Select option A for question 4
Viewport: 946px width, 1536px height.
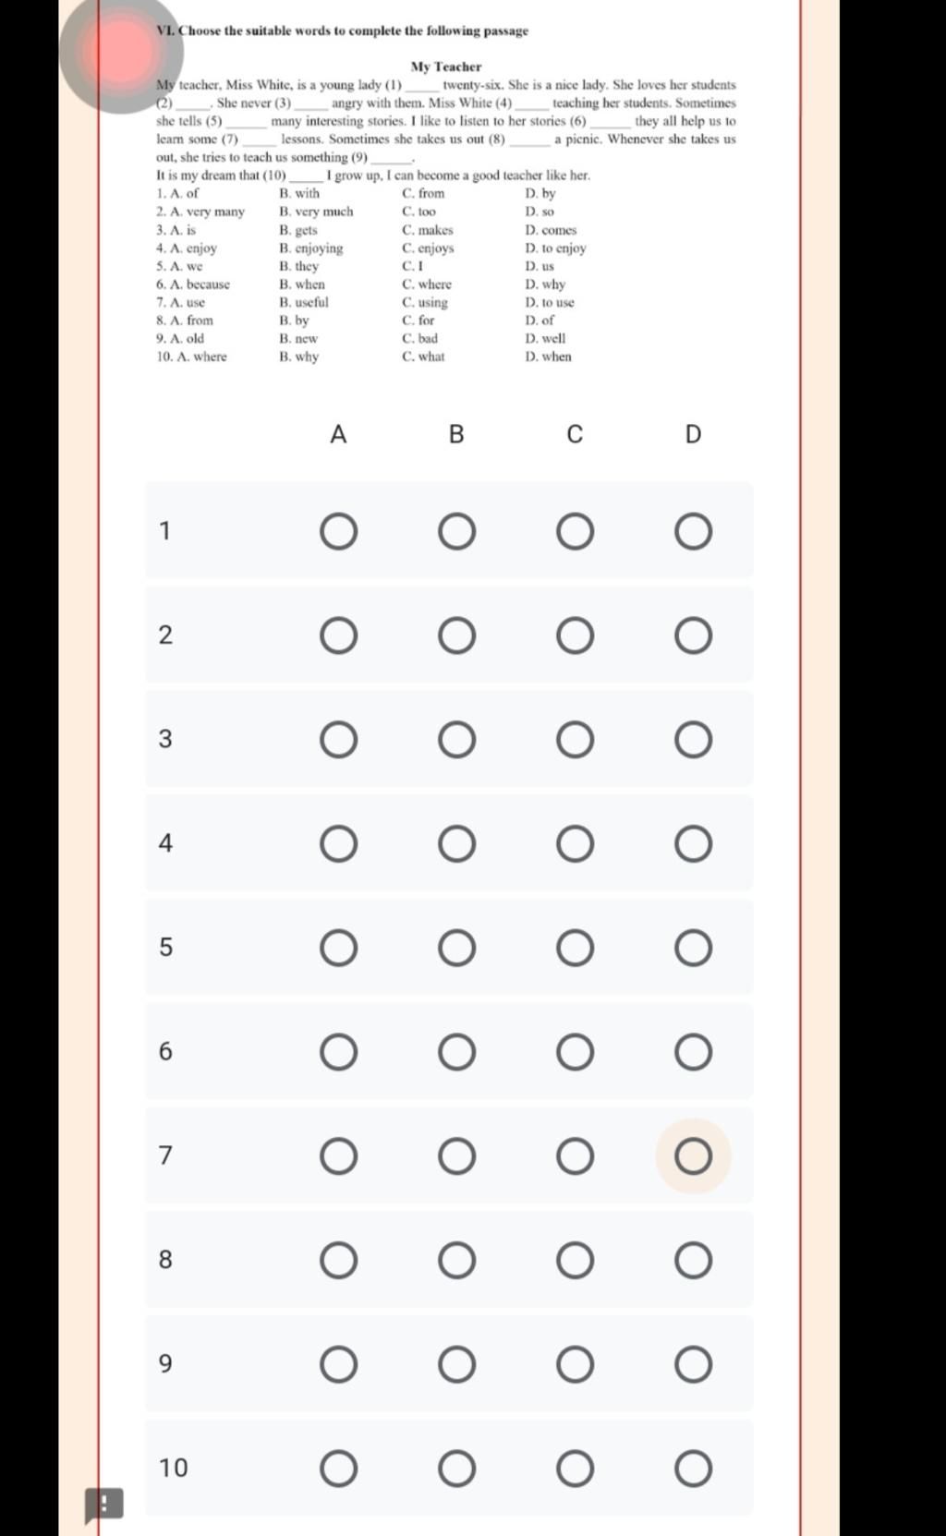338,844
